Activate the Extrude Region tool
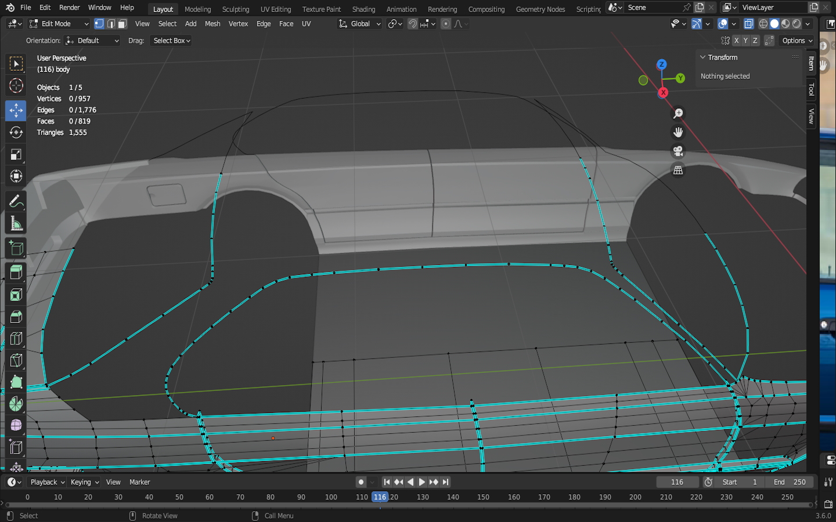836x522 pixels. tap(16, 273)
